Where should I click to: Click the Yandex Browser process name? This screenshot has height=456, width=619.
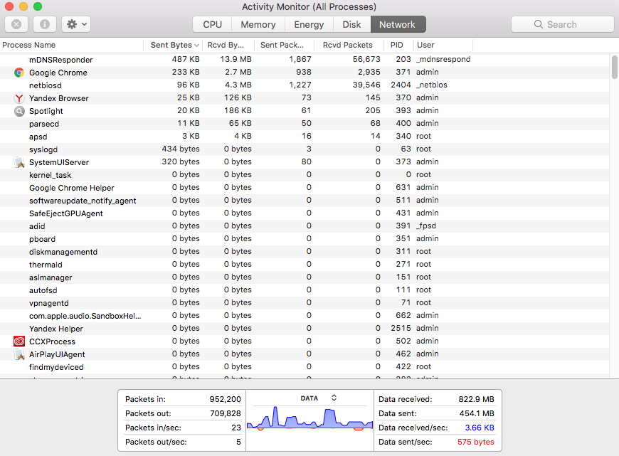[x=59, y=98]
